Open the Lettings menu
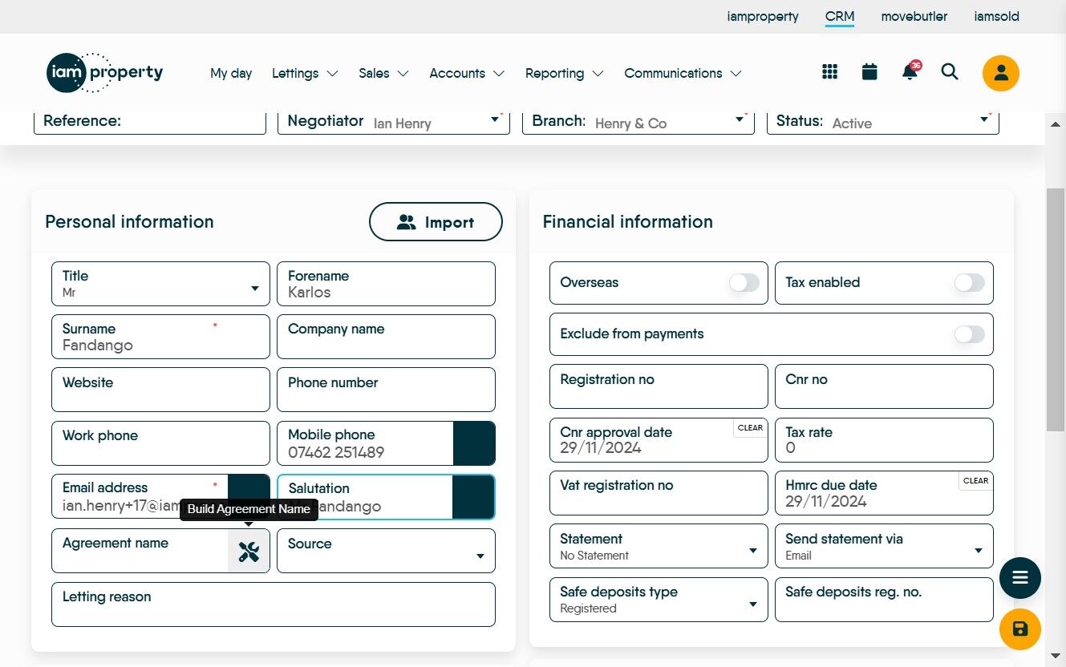Viewport: 1066px width, 667px height. 305,73
